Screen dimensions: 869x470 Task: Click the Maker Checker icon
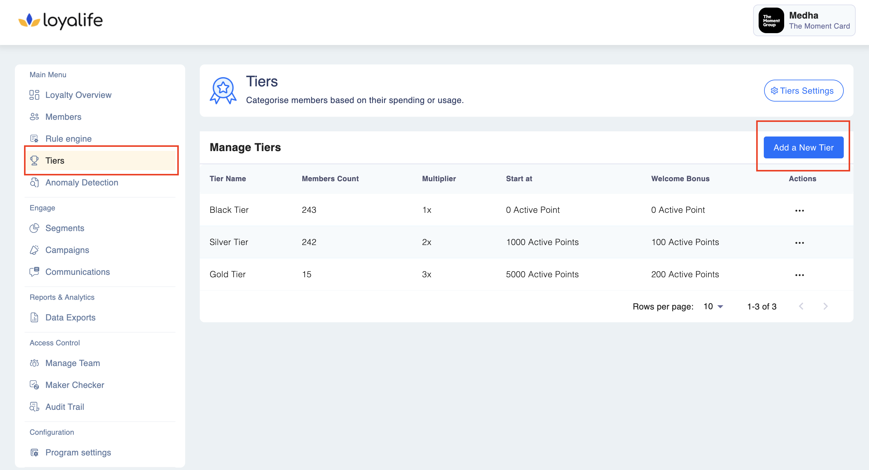coord(34,385)
